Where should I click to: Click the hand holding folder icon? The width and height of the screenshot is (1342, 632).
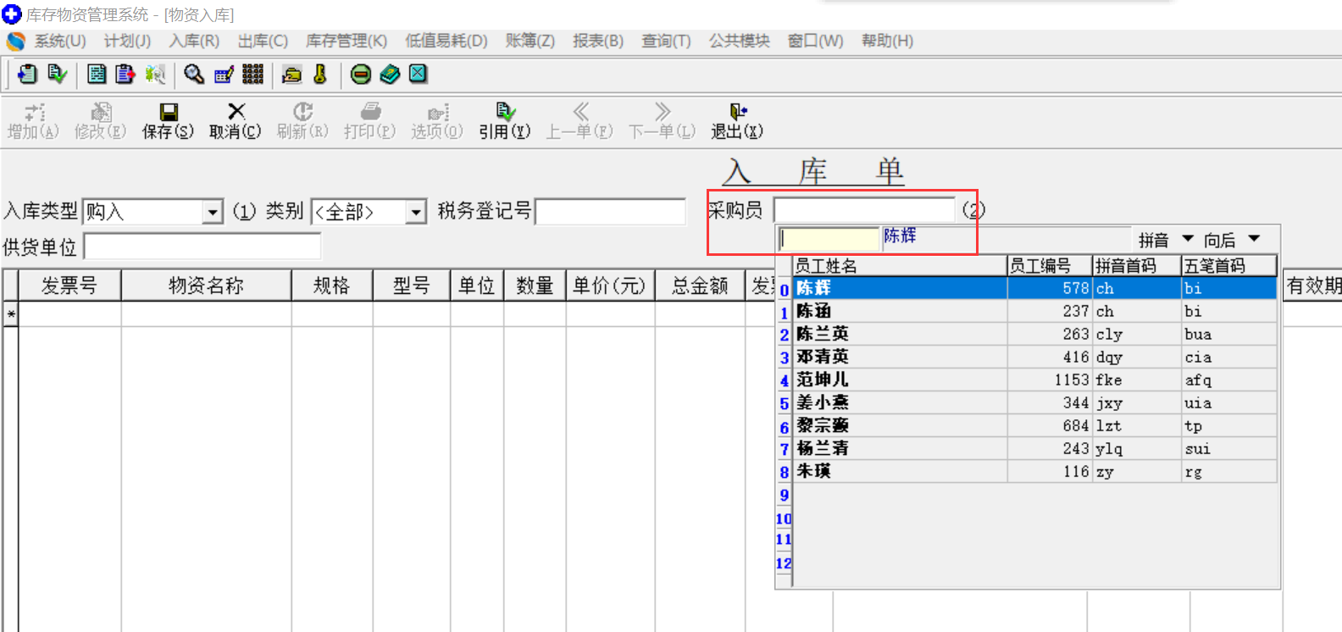pos(291,75)
